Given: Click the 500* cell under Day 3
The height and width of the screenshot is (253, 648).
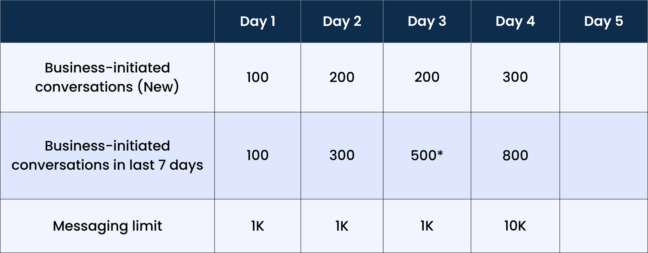Looking at the screenshot, I should point(427,156).
